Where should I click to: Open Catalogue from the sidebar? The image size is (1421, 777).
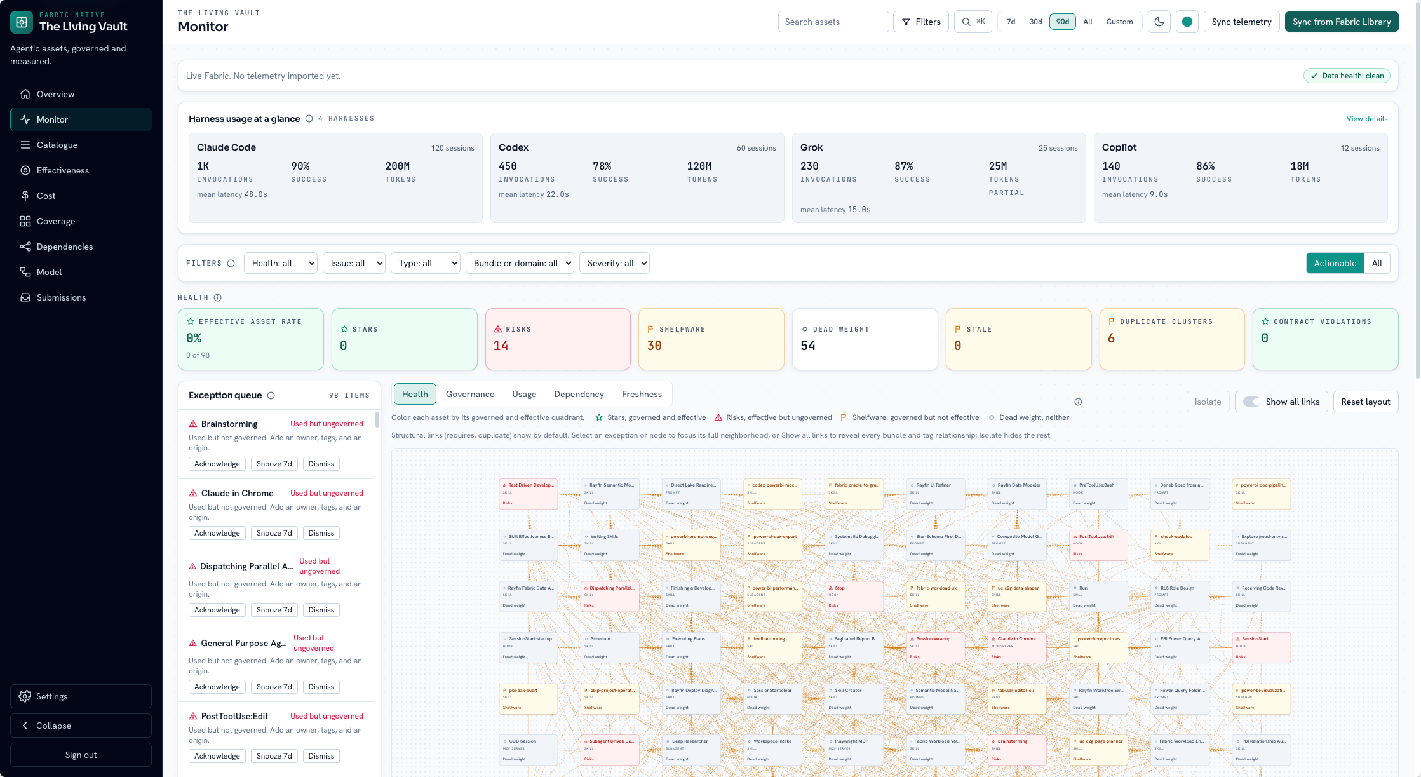(81, 145)
